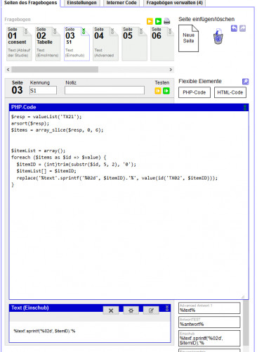Screen dimensions: 257x352
Task: Click the green test icon beside Testen
Action: (166, 91)
